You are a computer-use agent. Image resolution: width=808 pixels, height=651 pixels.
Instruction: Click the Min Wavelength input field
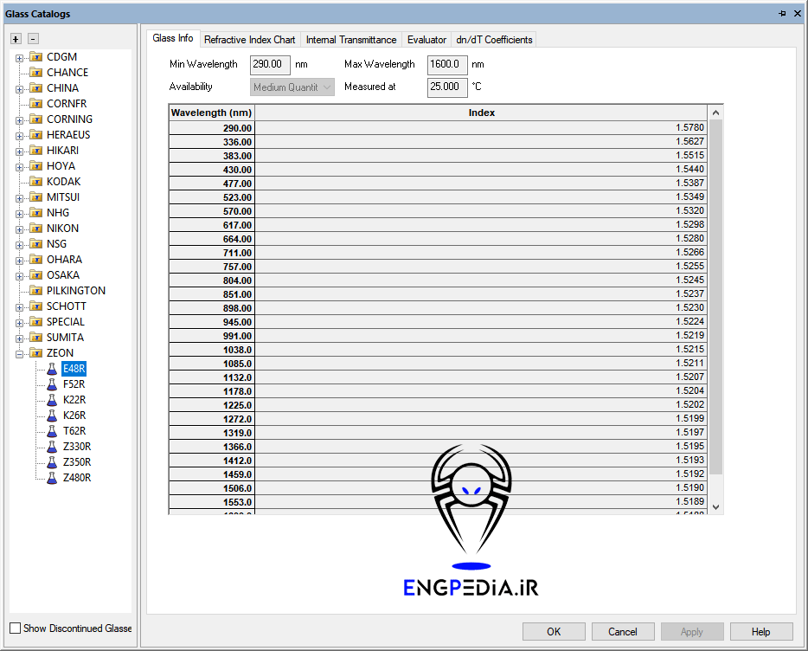tap(270, 65)
